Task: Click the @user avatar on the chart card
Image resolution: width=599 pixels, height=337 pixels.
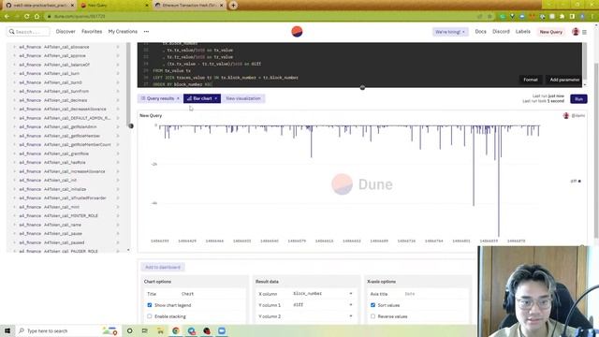Action: pyautogui.click(x=565, y=115)
